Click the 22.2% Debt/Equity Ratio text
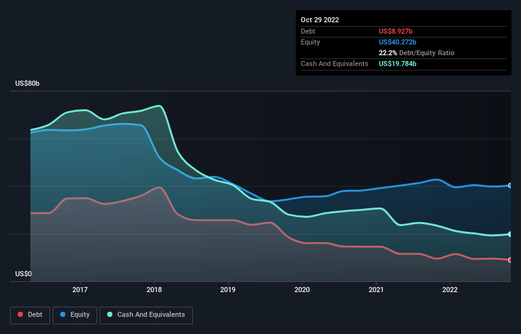Screen dimensions: 521x334 (x=416, y=53)
